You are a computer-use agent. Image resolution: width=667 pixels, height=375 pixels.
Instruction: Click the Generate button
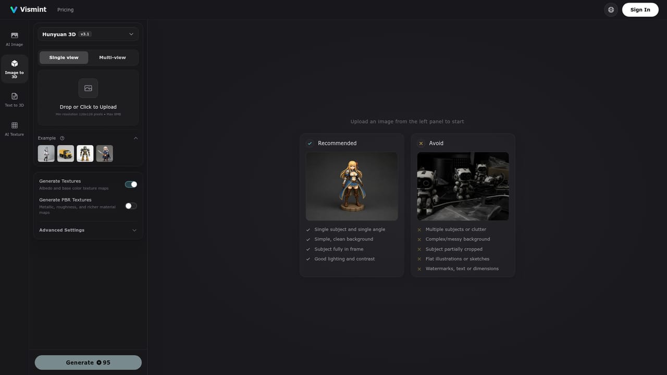88,362
